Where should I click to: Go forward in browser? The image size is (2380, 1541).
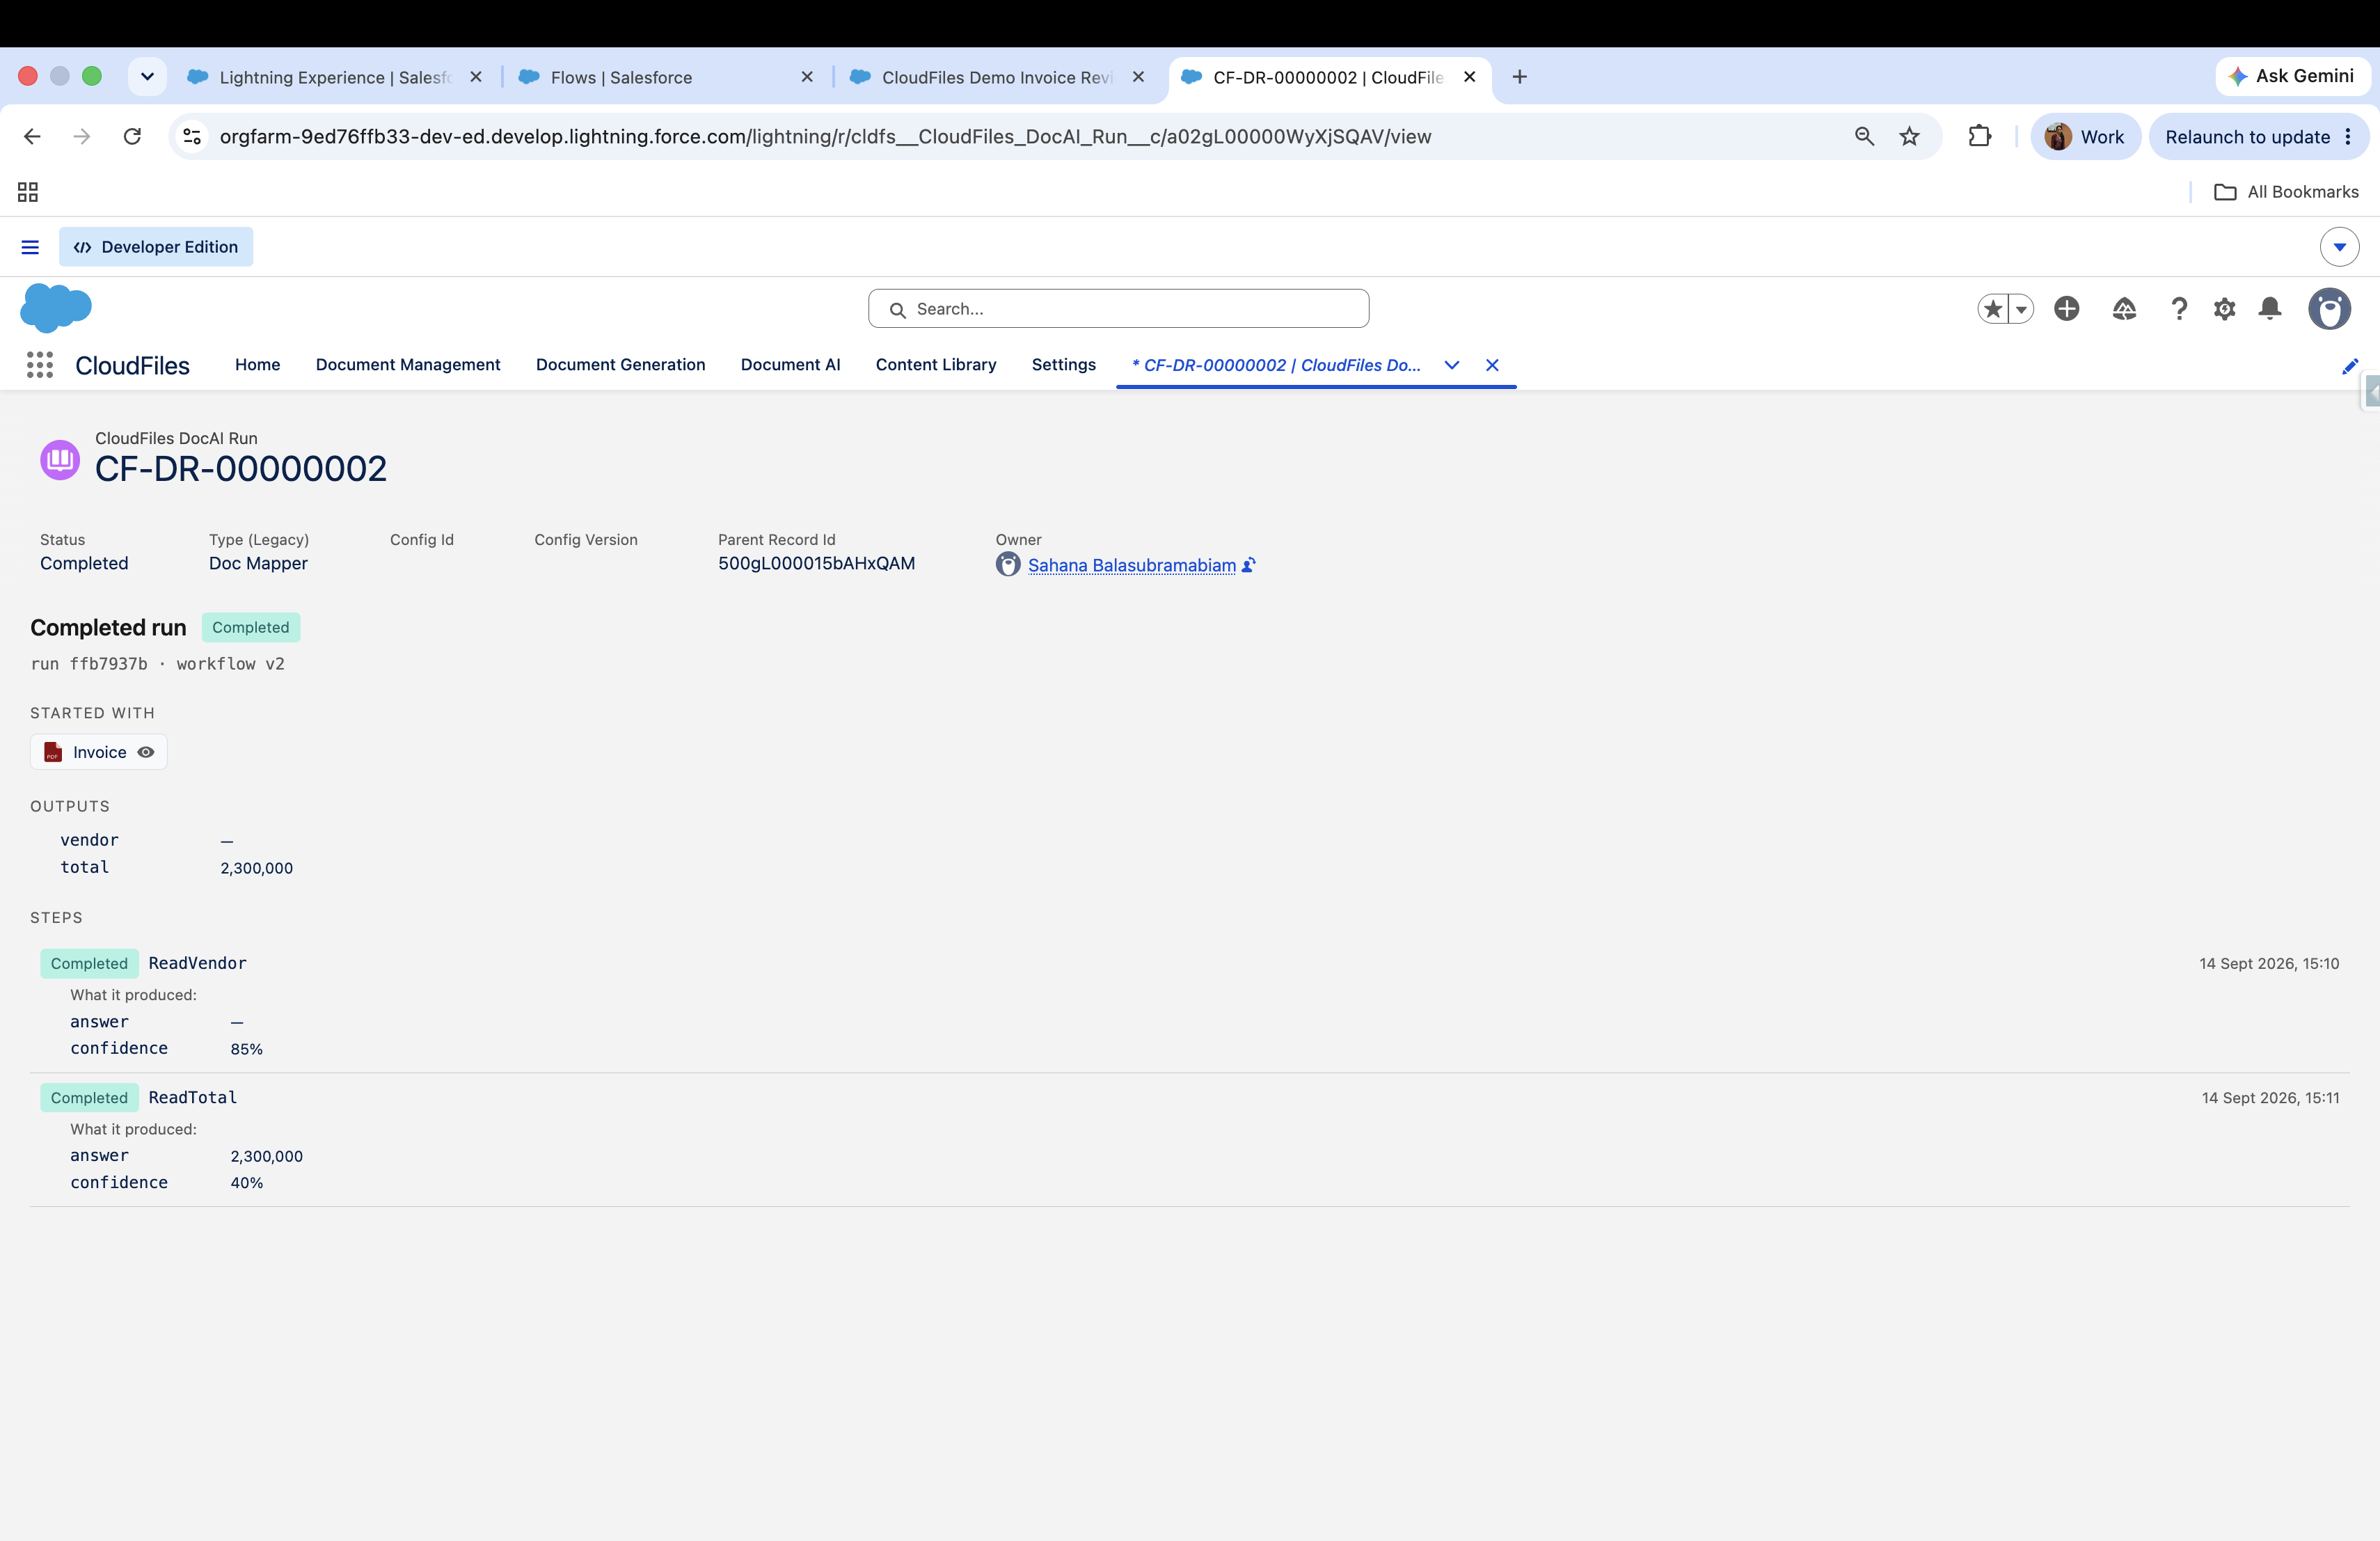pos(82,137)
